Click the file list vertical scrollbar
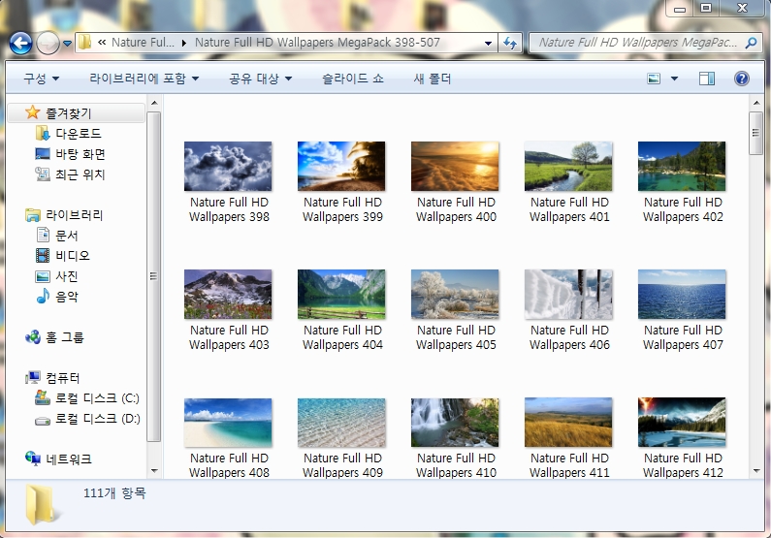Viewport: 771px width, 538px height. tap(755, 291)
